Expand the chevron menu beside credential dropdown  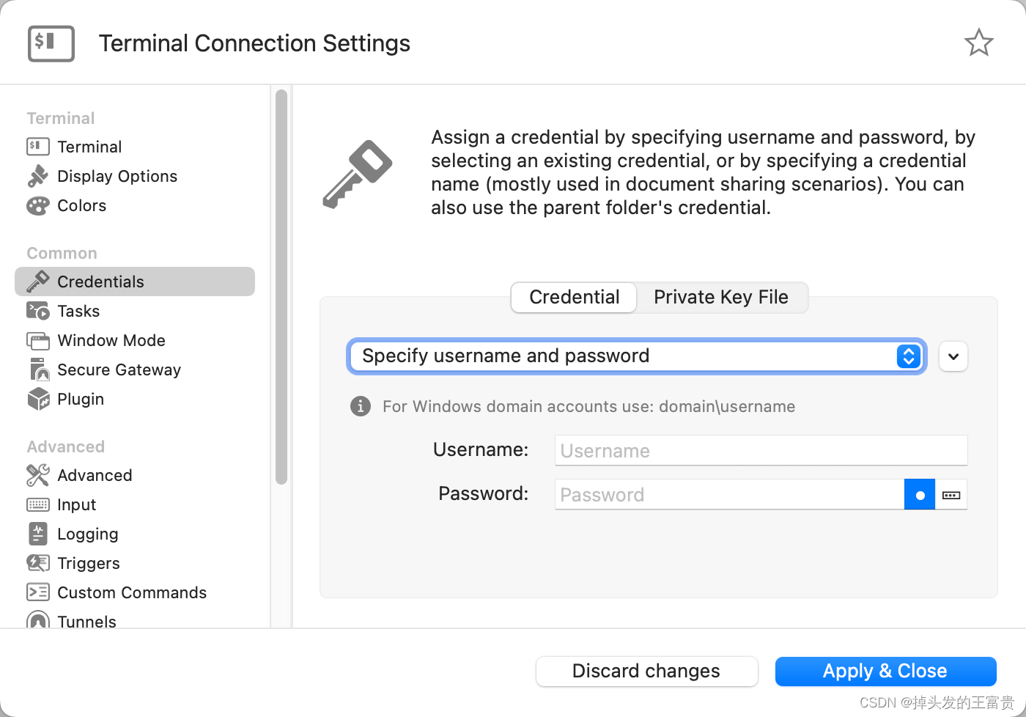tap(953, 357)
